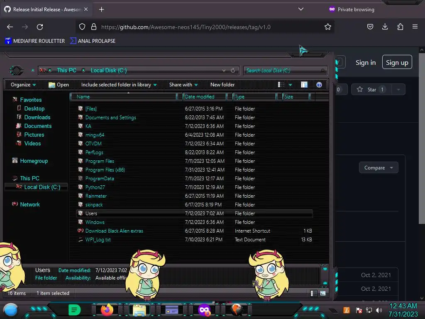Select This PC in the navigation pane
This screenshot has height=319, width=425.
(x=29, y=178)
